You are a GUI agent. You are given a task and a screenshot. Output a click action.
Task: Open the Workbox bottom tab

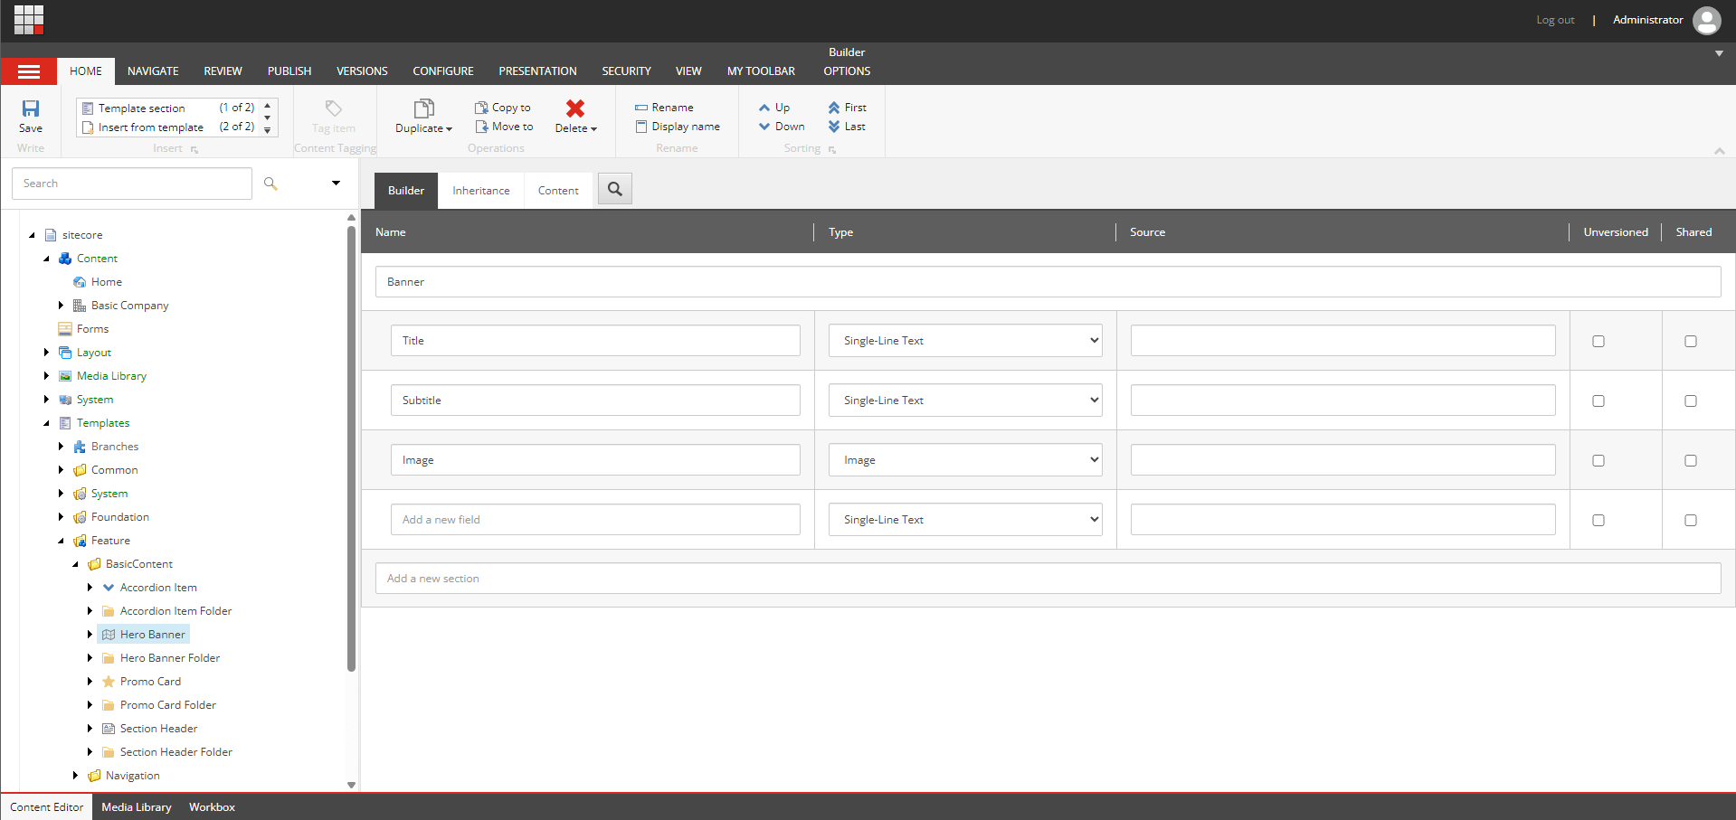coord(212,807)
